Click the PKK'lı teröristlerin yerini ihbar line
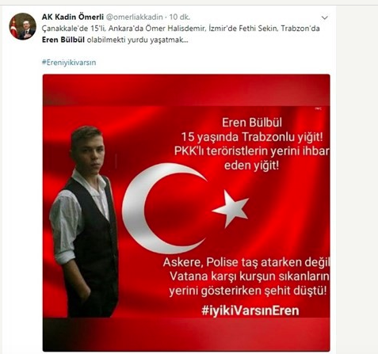 (x=252, y=151)
